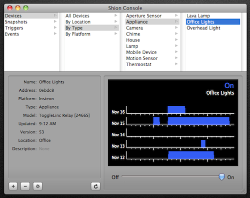Select Triggers in the first column
Viewport: 250px width, 198px height.
coord(14,28)
